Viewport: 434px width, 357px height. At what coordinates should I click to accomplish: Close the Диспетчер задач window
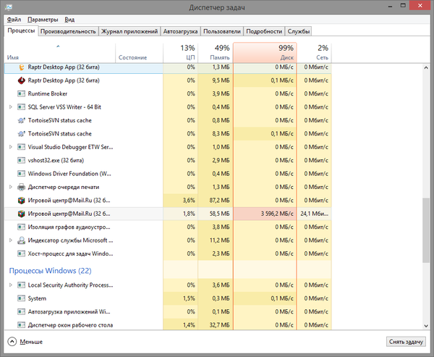point(420,5)
